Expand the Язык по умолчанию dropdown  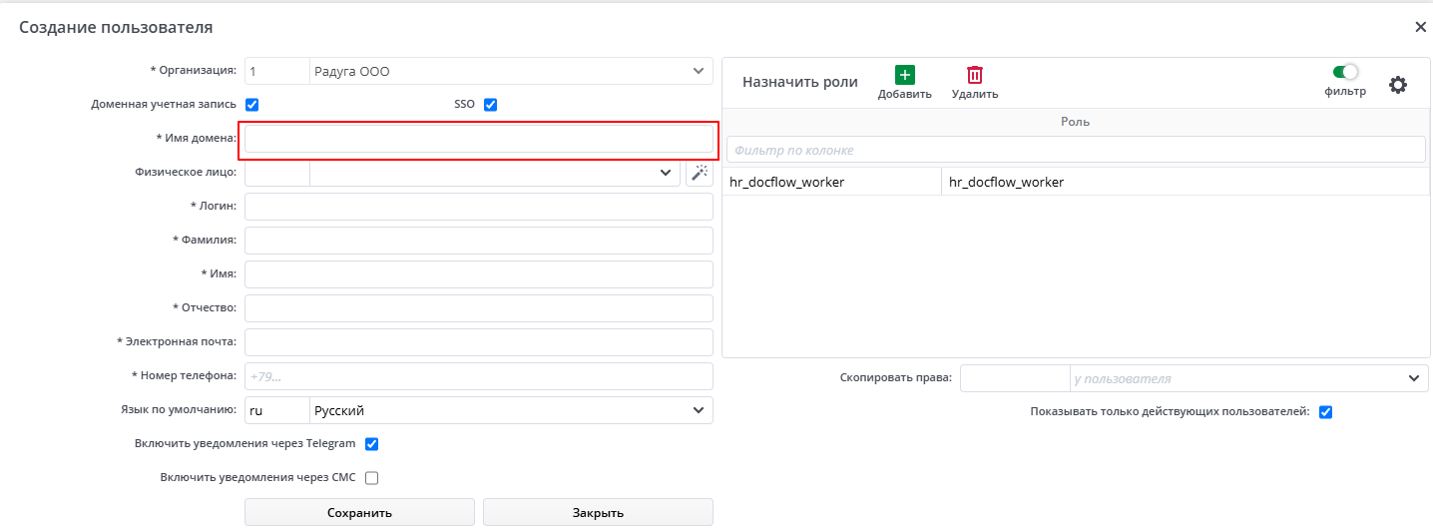(698, 410)
